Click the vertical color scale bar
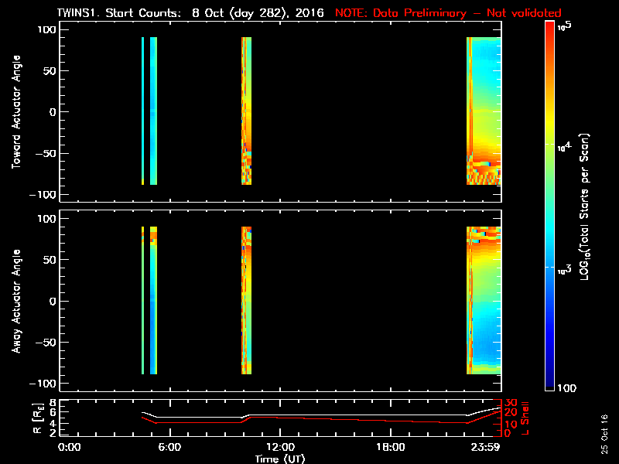The width and height of the screenshot is (619, 464). 550,205
